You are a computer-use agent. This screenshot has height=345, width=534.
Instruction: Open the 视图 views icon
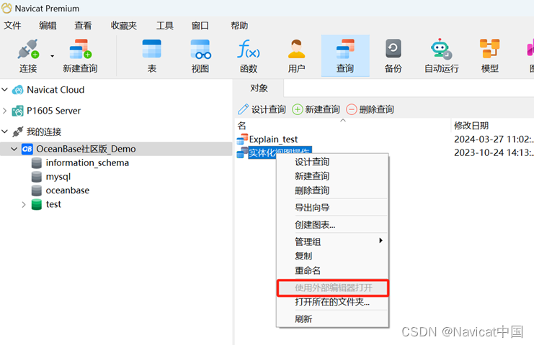(x=200, y=56)
